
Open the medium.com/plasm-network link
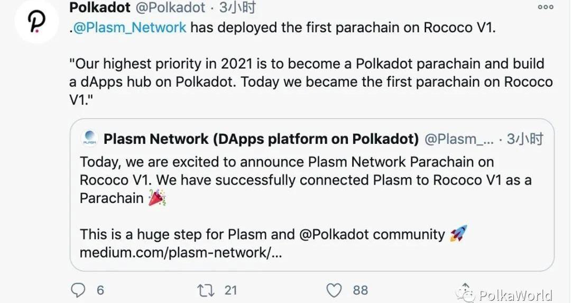pyautogui.click(x=181, y=252)
